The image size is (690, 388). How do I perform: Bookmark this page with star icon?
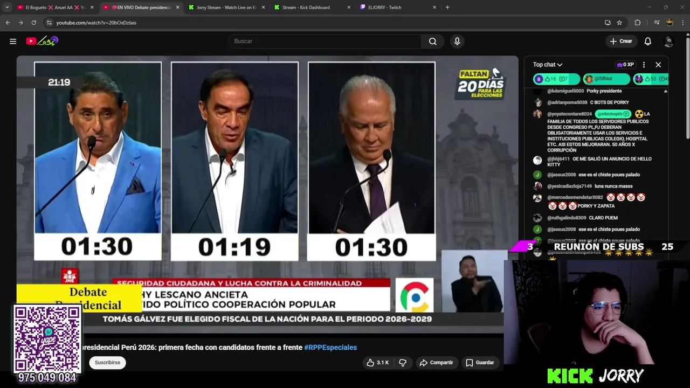[x=619, y=23]
